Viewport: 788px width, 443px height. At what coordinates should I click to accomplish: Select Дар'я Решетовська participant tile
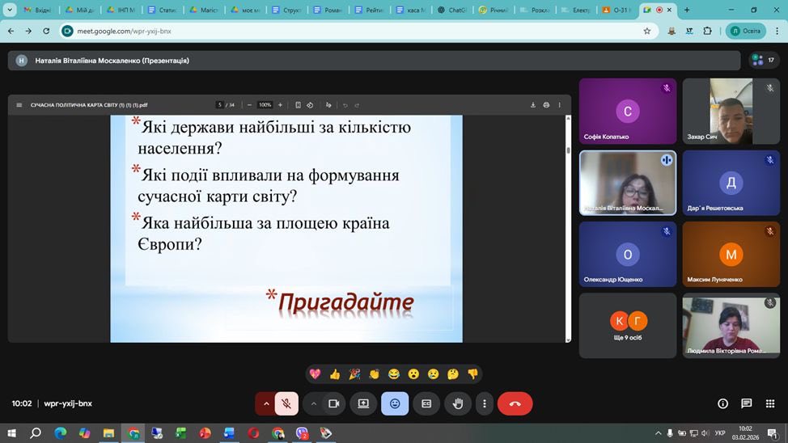pos(731,183)
